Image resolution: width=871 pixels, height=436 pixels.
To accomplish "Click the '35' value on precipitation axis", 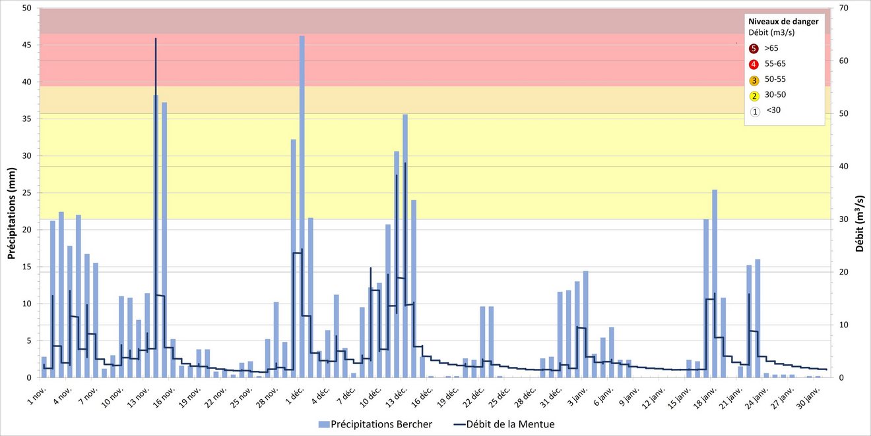I will click(26, 119).
